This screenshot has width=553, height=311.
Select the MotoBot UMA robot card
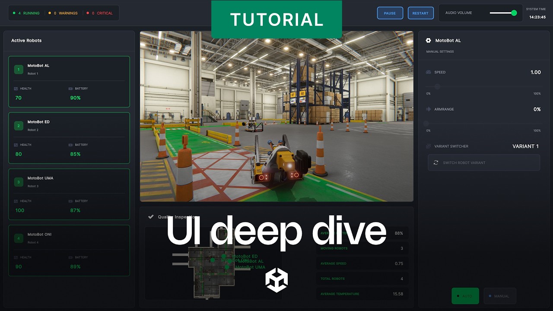tap(69, 194)
